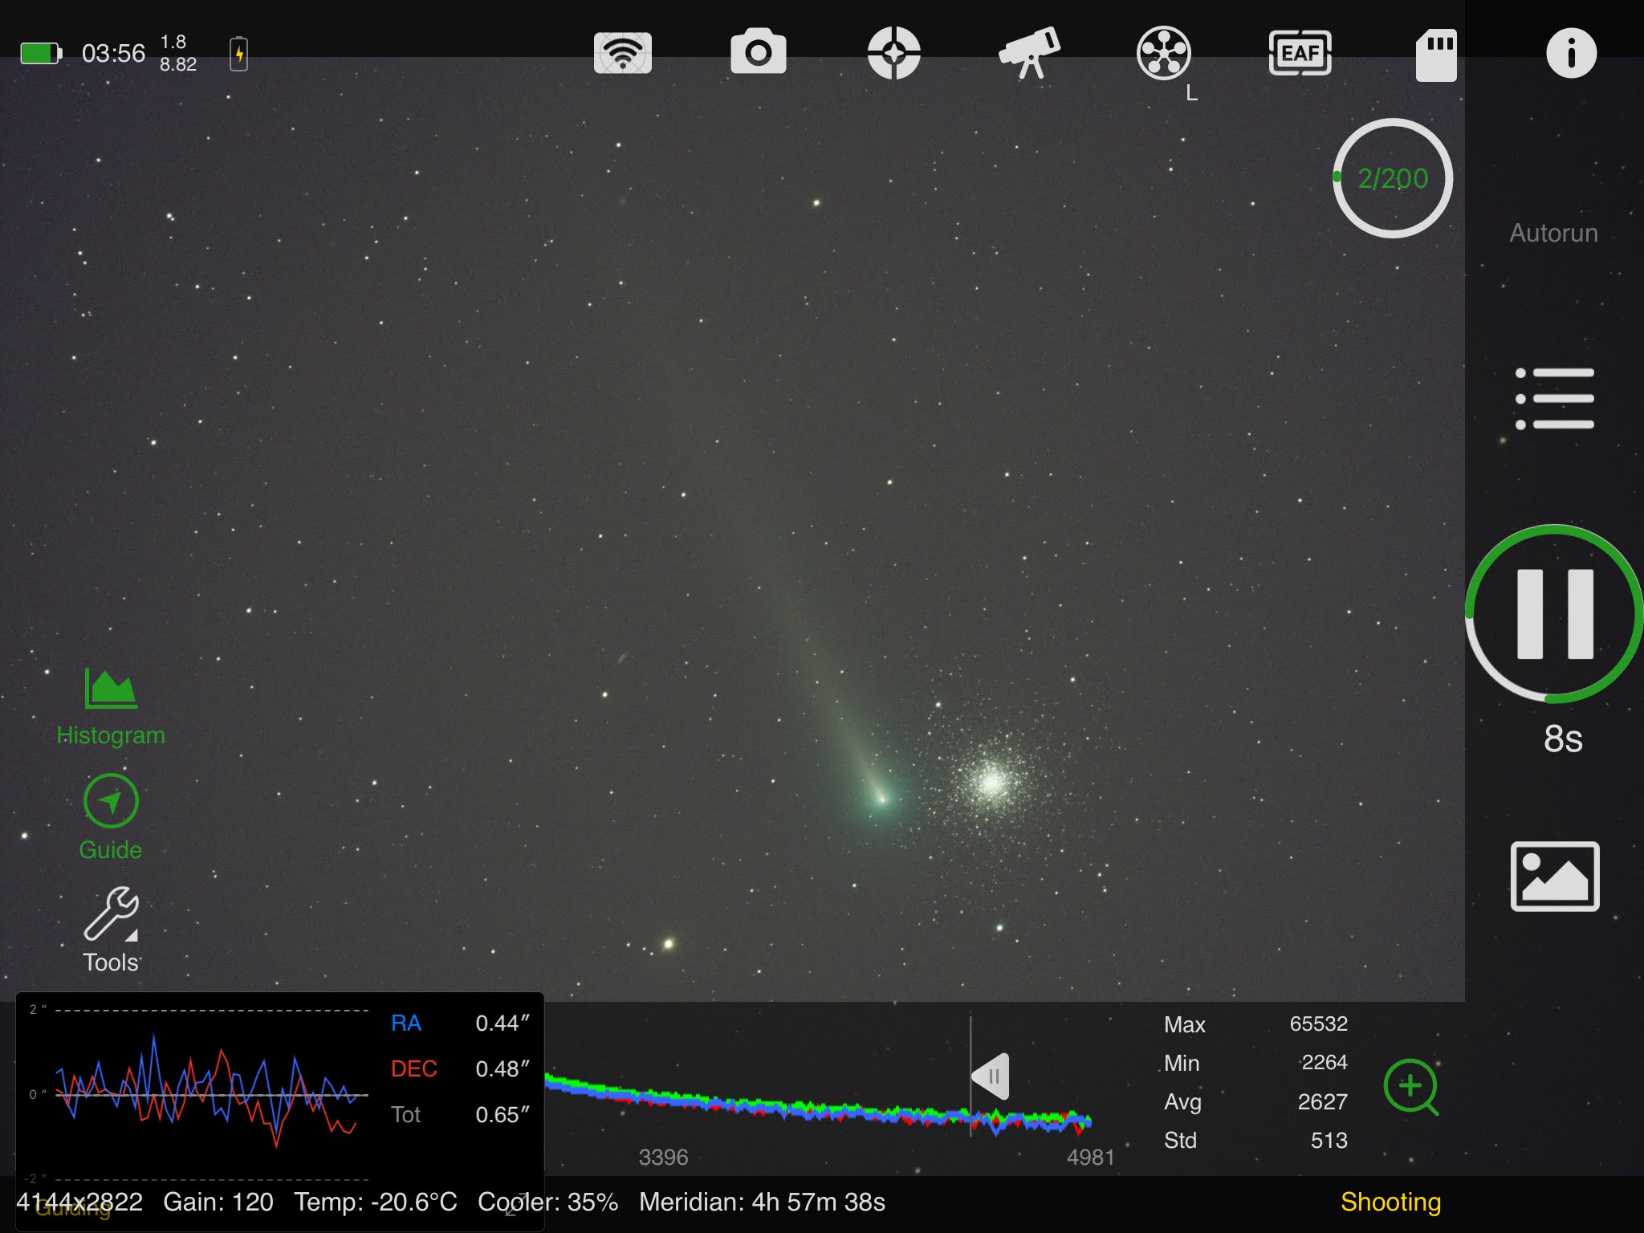Pause the current exposure
Image resolution: width=1644 pixels, height=1233 pixels.
tap(1554, 614)
